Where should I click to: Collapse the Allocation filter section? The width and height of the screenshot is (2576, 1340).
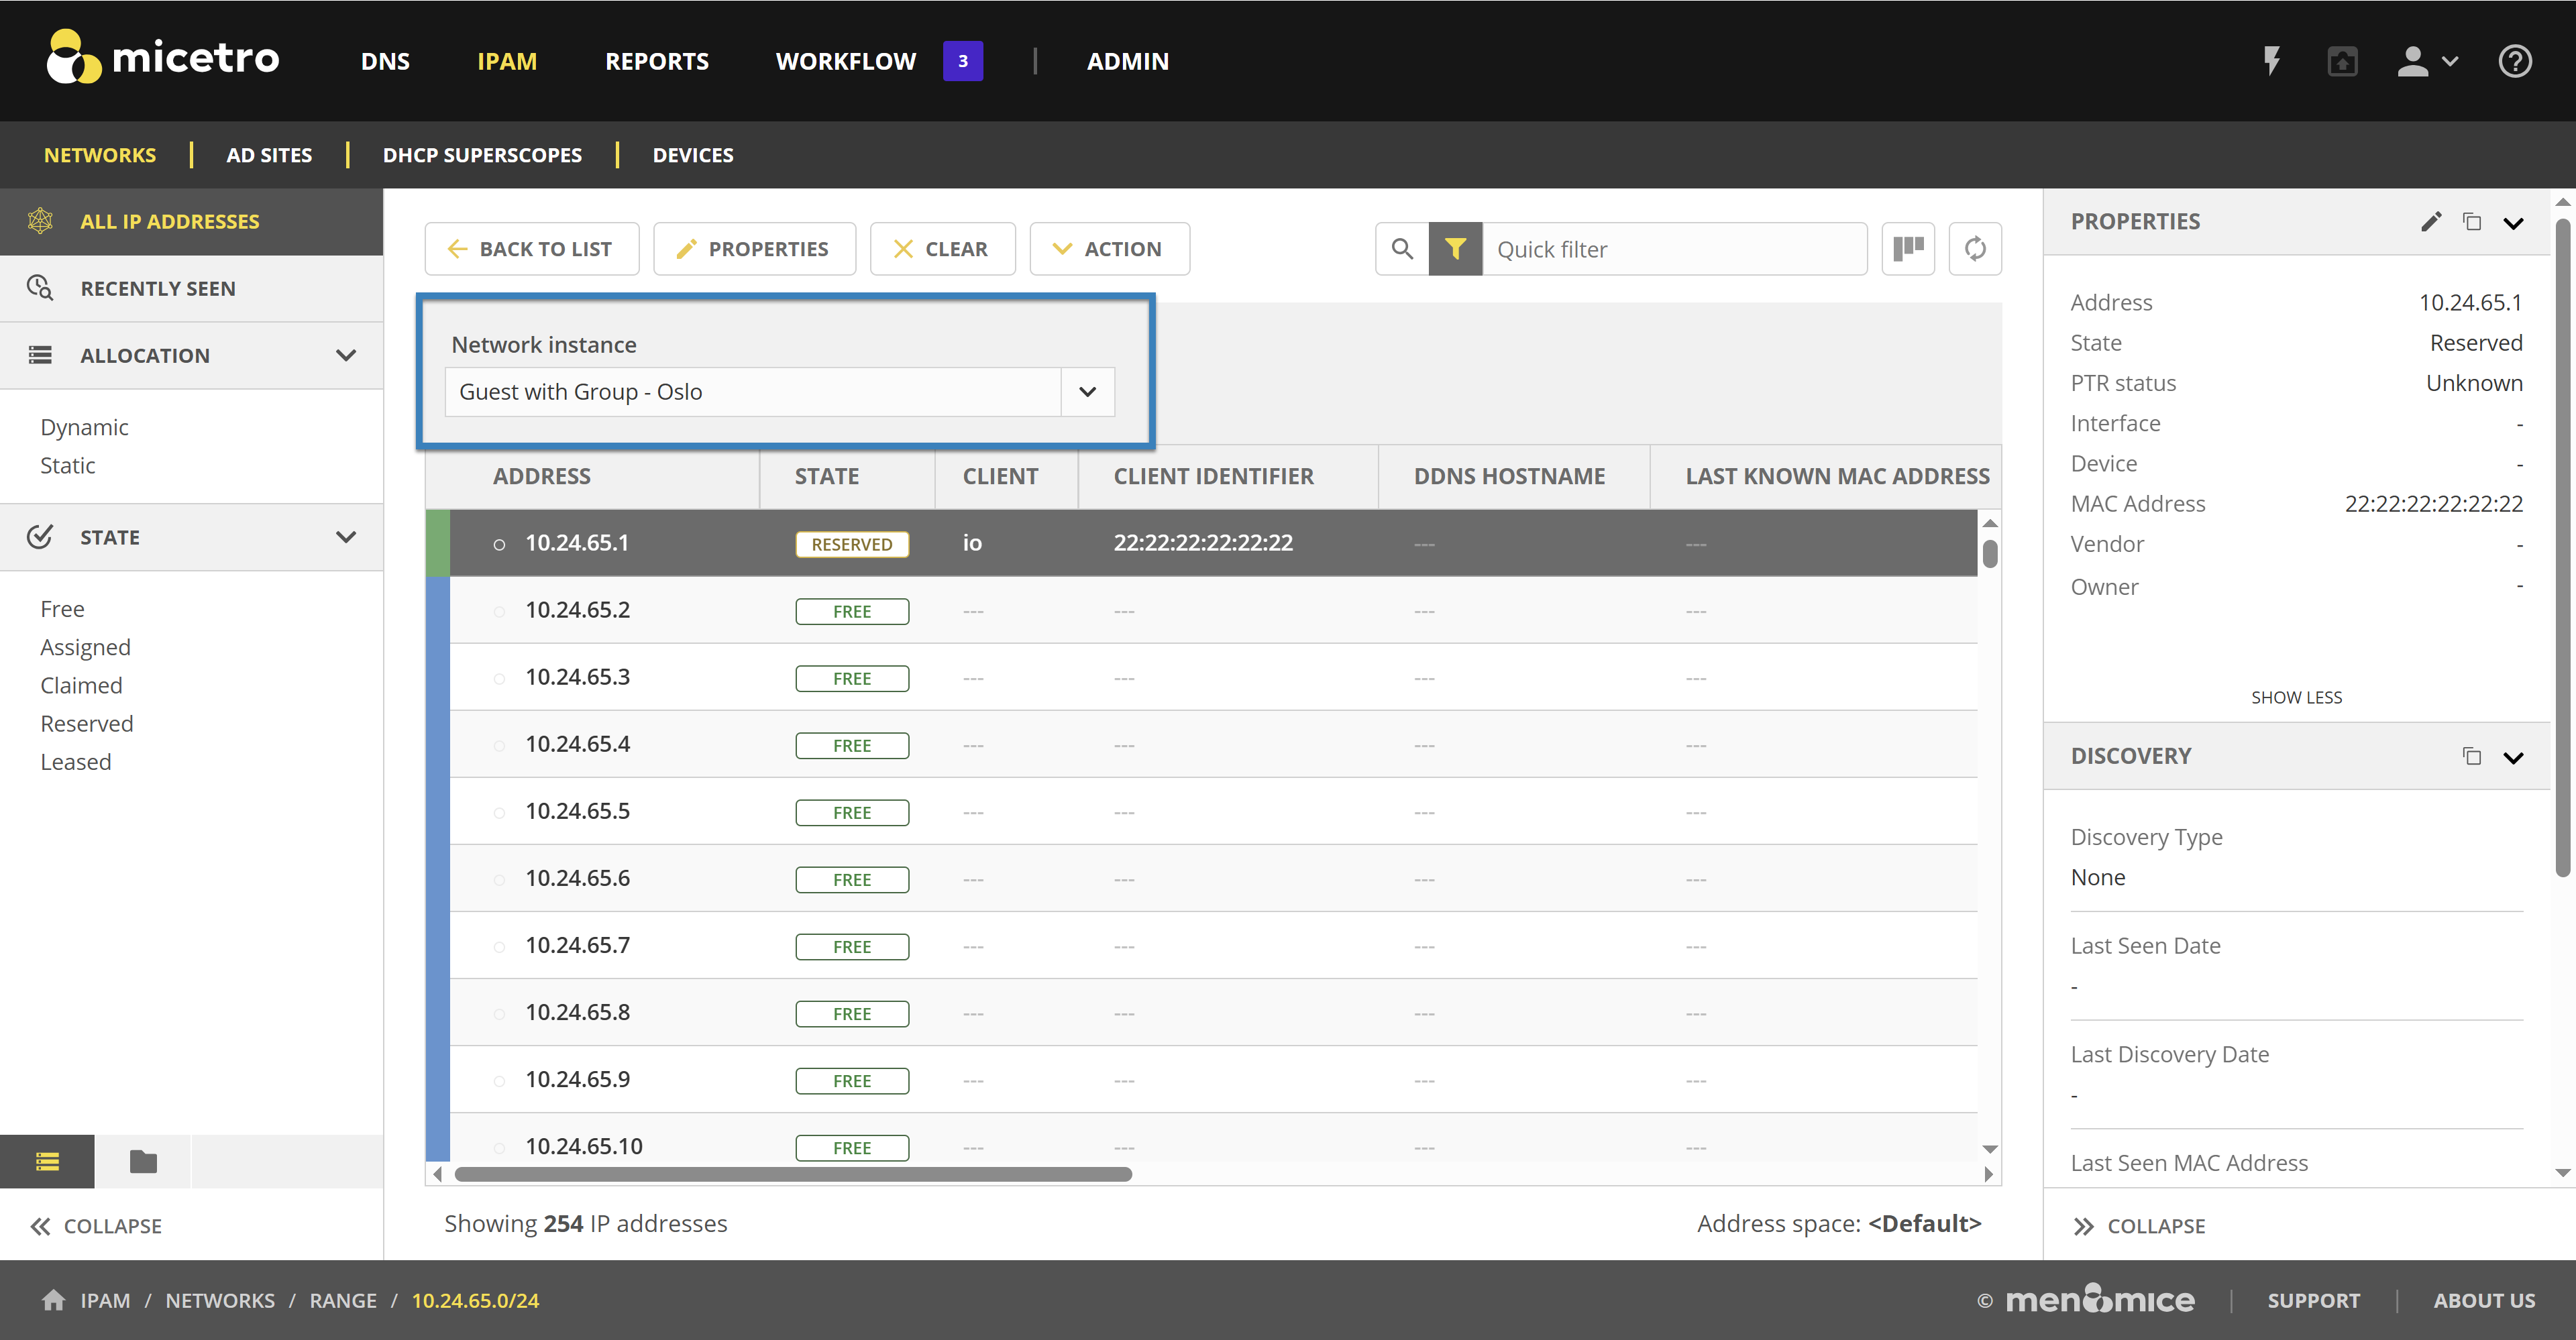tap(346, 355)
